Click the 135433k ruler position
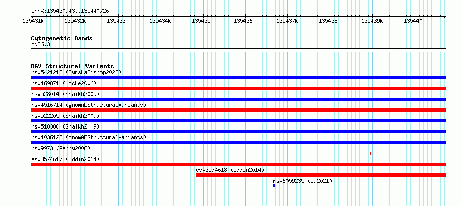 (118, 21)
